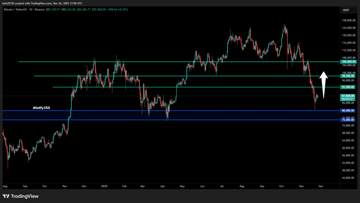
Task: Click the 116,000.00 price axis label
Action: (x=348, y=43)
